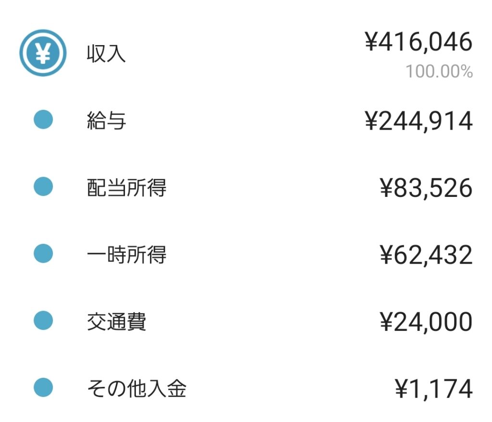Image resolution: width=492 pixels, height=422 pixels.
Task: Tap the dividend amount ¥83,526
Action: (x=426, y=188)
